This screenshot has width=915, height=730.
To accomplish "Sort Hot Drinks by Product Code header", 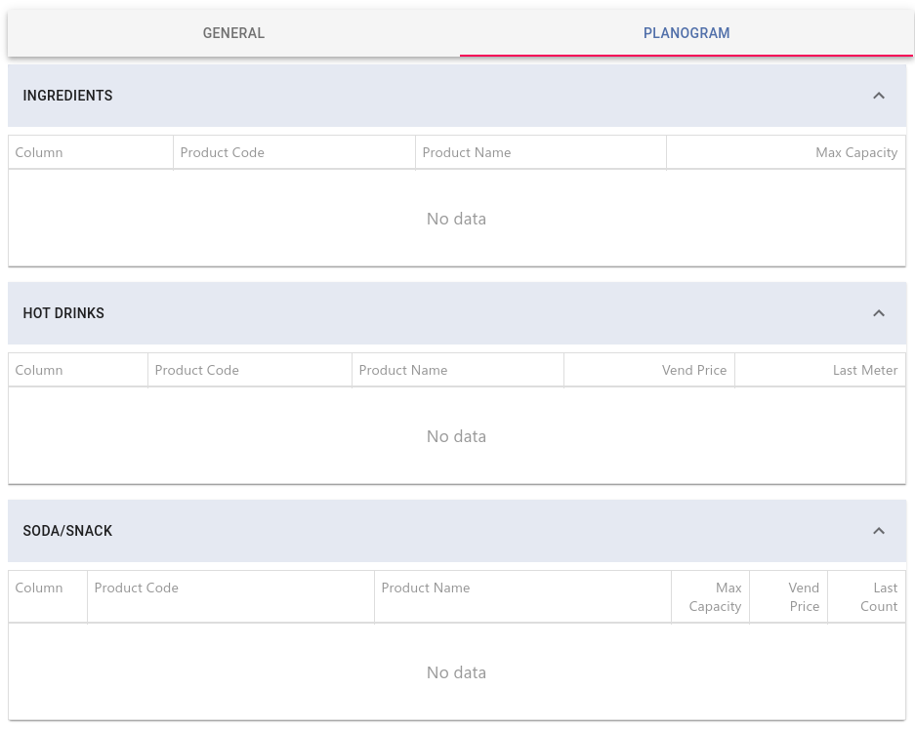I will 250,370.
